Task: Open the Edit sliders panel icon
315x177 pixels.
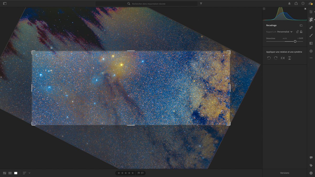Action: (x=311, y=12)
